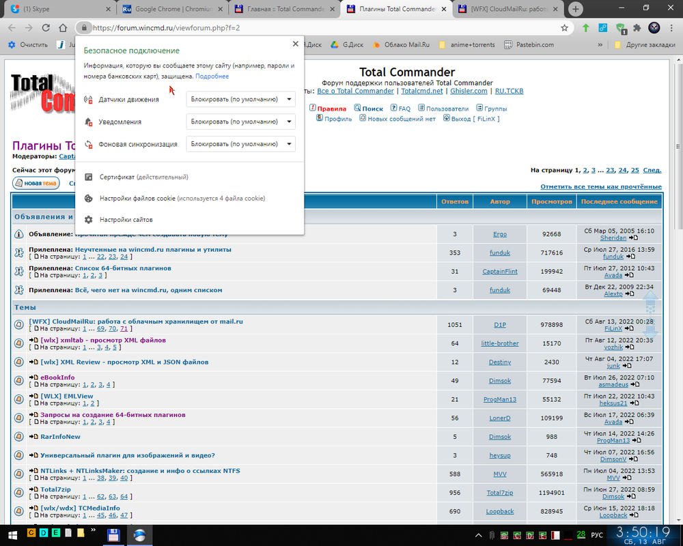Expand hidden bookmarks with the chevron

point(600,45)
